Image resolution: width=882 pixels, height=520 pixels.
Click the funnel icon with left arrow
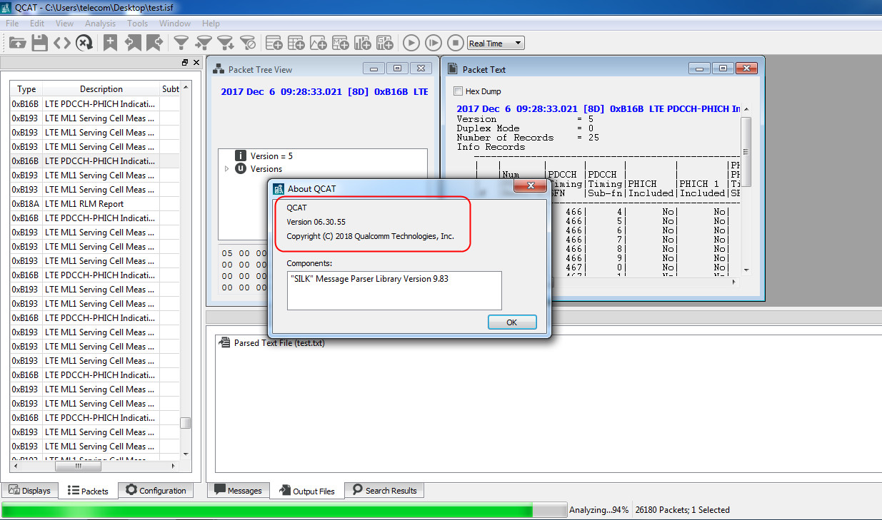tap(204, 43)
